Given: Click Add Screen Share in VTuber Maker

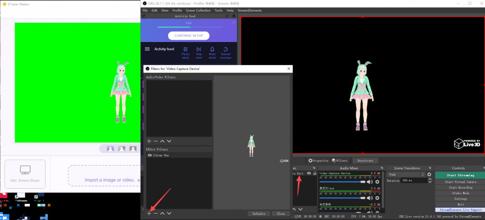Looking at the screenshot, I should point(25,174).
